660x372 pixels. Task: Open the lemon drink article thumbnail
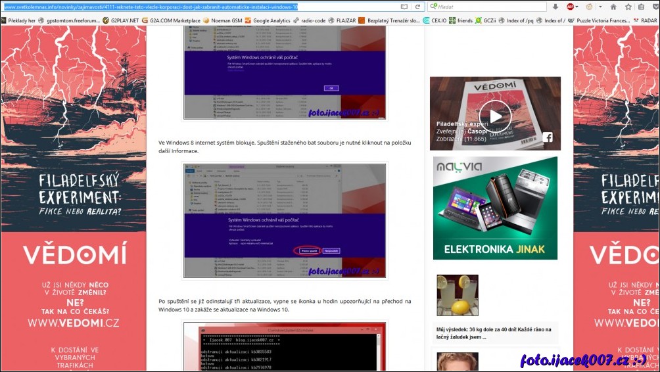(458, 295)
